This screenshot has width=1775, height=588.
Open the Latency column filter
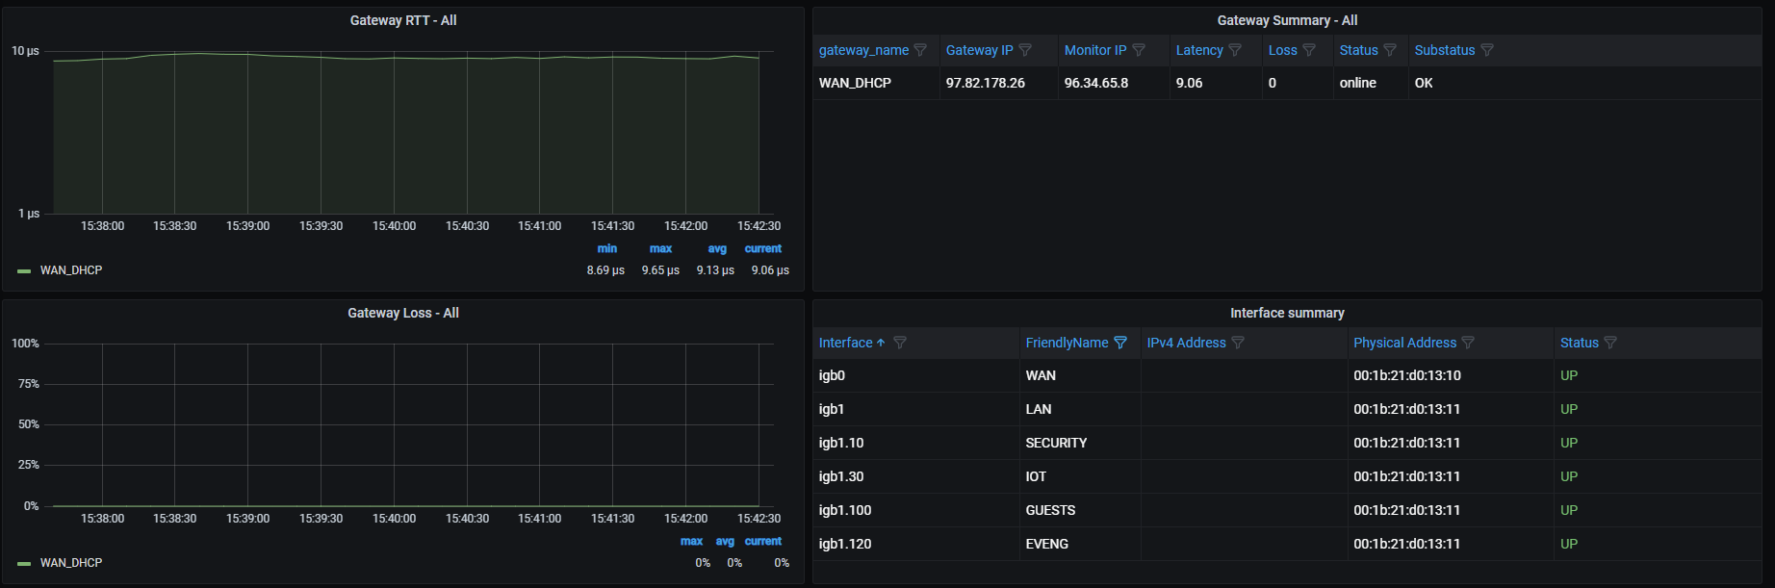click(x=1235, y=50)
